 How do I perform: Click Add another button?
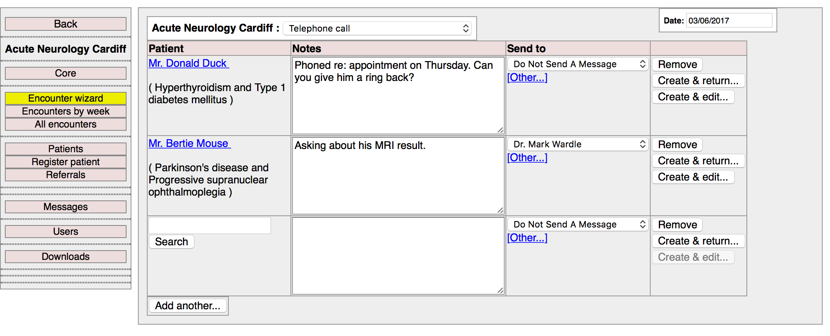pos(187,306)
